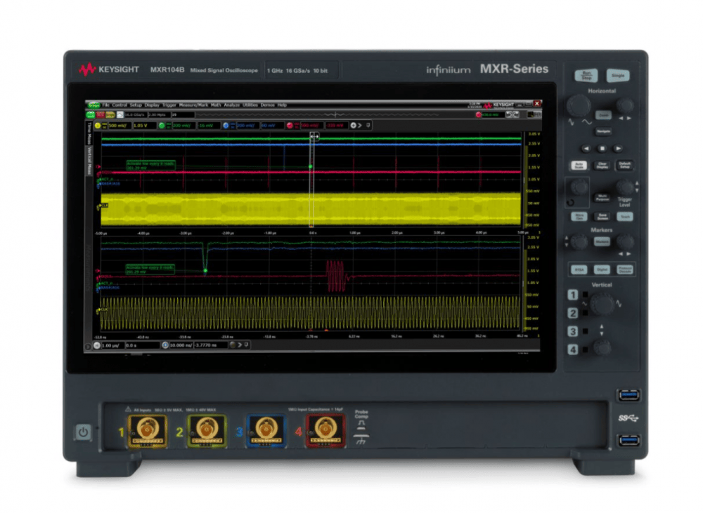Open the Utilities menu
The width and height of the screenshot is (703, 513).
pos(250,105)
